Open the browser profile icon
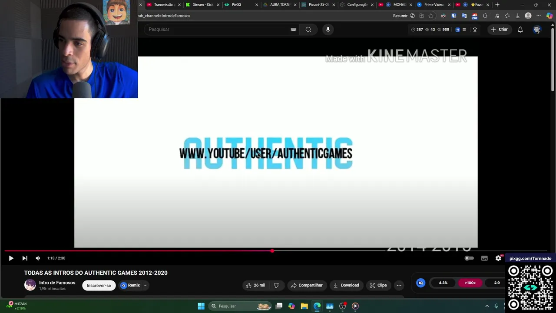Image resolution: width=556 pixels, height=313 pixels. click(528, 16)
